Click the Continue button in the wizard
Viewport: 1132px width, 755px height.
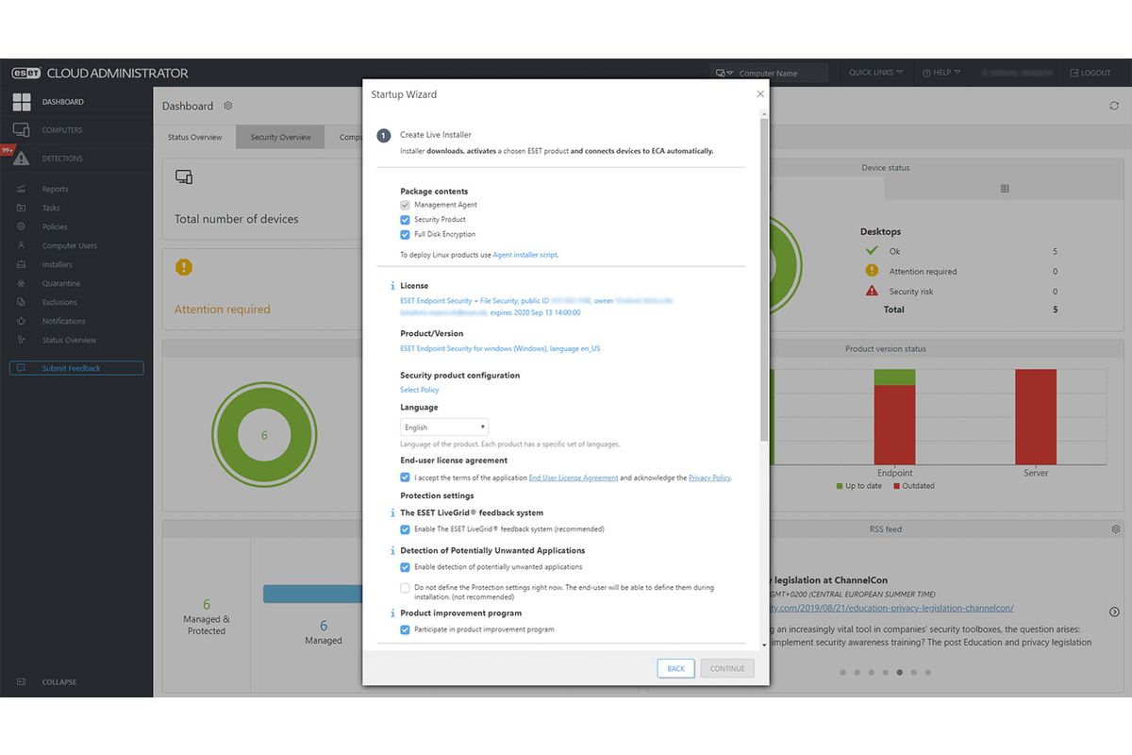point(727,668)
